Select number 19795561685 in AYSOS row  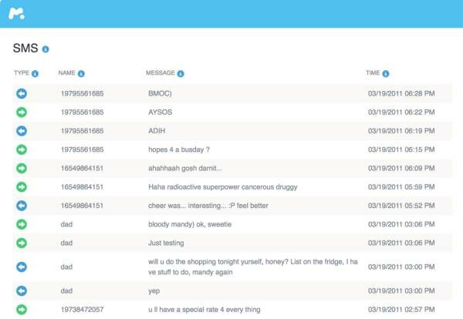pyautogui.click(x=82, y=112)
